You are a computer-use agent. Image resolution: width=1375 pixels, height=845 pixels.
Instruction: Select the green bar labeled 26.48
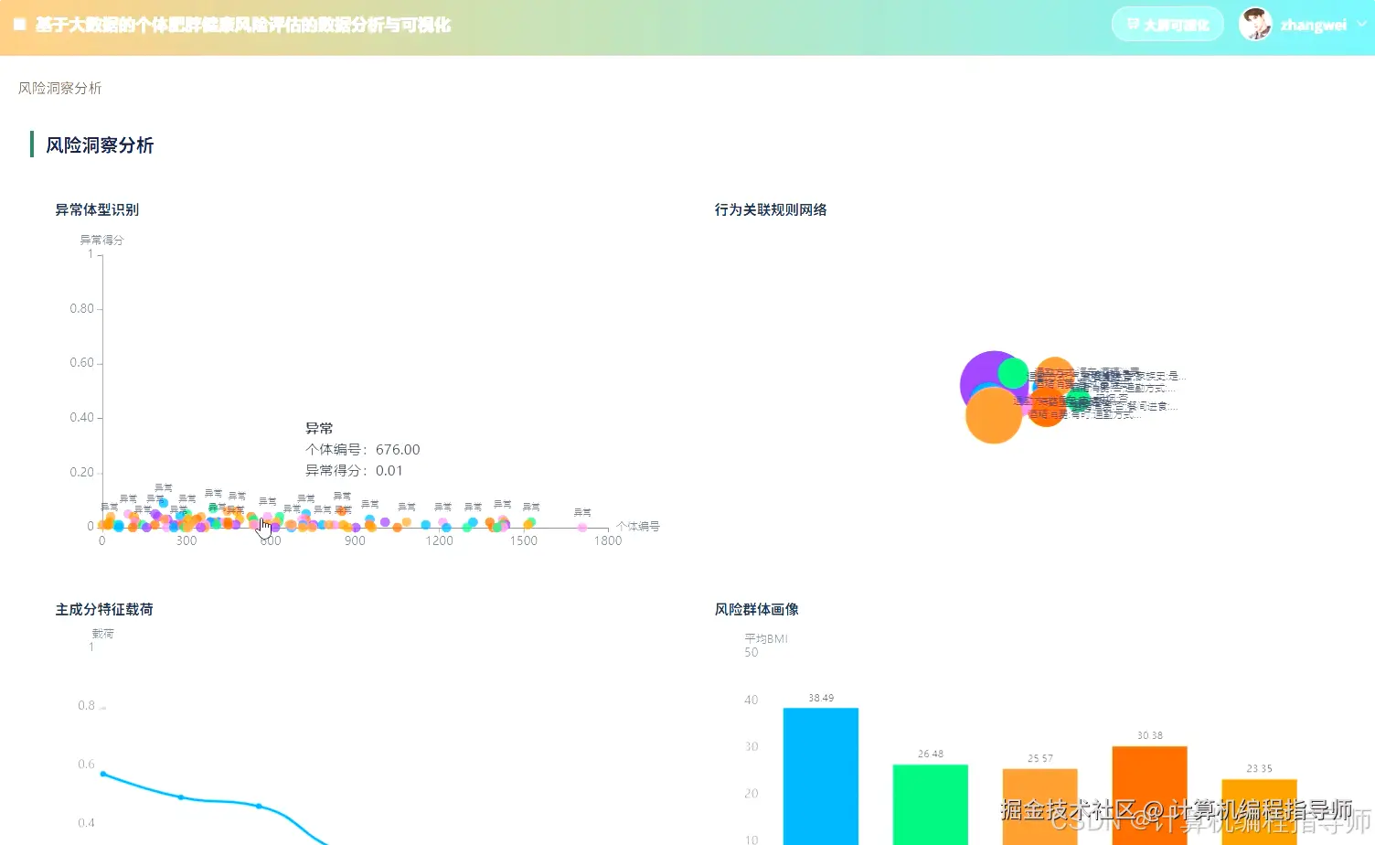[931, 805]
